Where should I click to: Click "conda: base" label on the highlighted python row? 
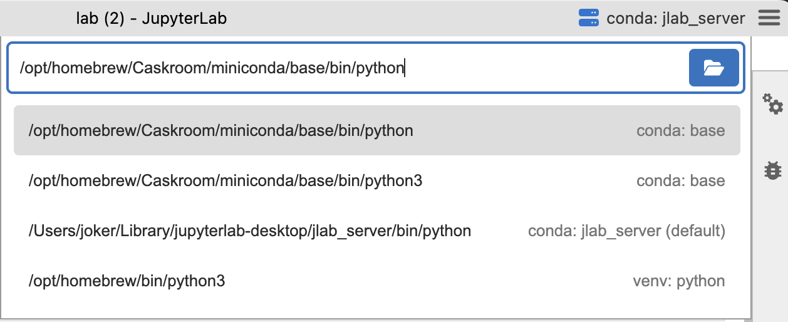(x=680, y=131)
